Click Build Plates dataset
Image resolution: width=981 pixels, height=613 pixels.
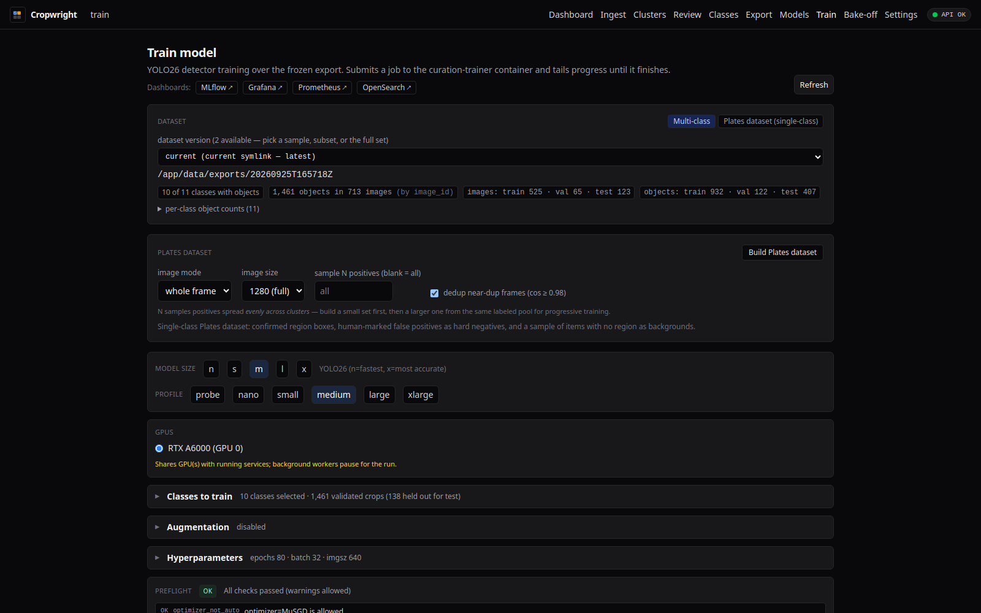(x=782, y=253)
